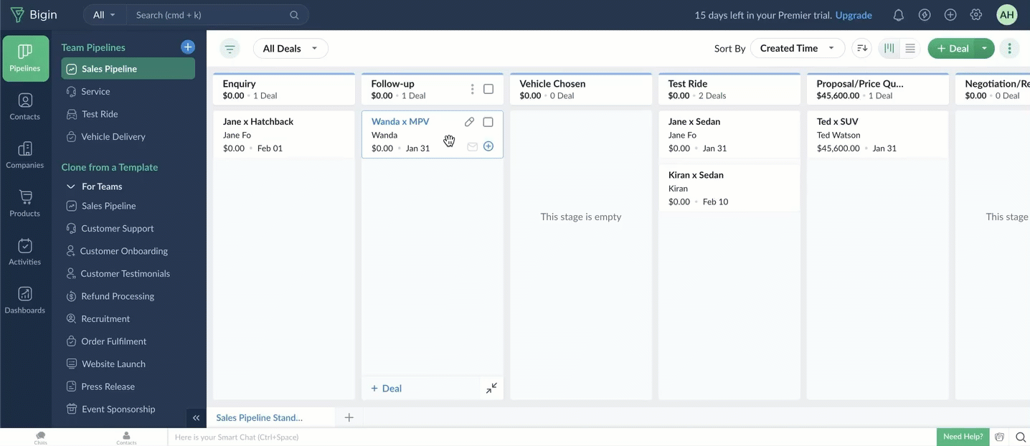Screen dimensions: 1030x446
Task: Choose the Customer Testimonials template
Action: (x=125, y=273)
